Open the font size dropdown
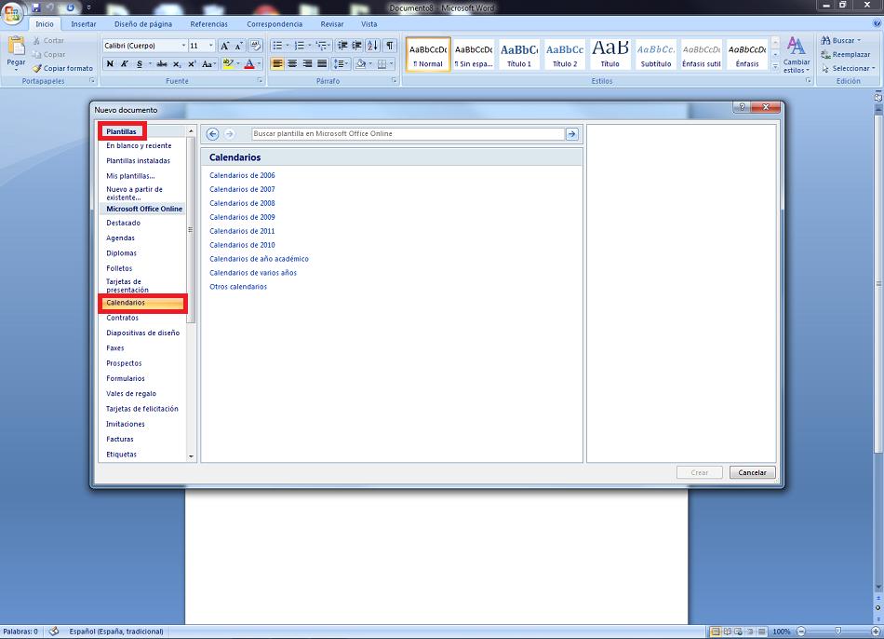 211,46
